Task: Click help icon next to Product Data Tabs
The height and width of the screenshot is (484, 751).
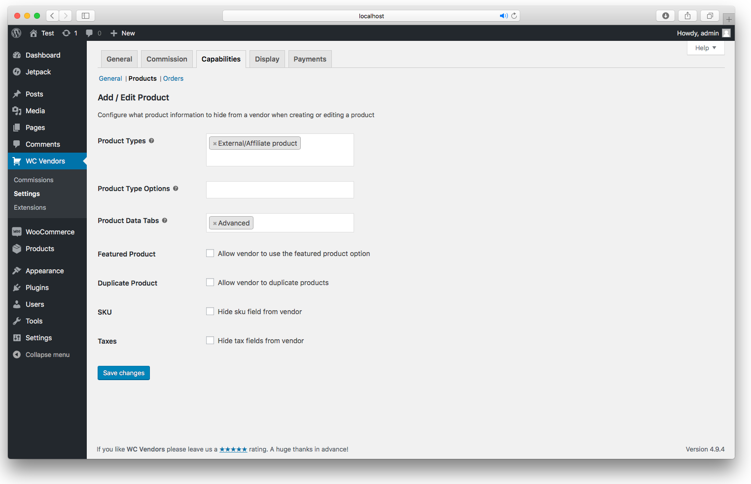Action: point(165,221)
